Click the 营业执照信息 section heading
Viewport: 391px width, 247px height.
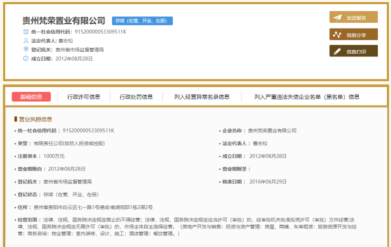[x=35, y=119]
